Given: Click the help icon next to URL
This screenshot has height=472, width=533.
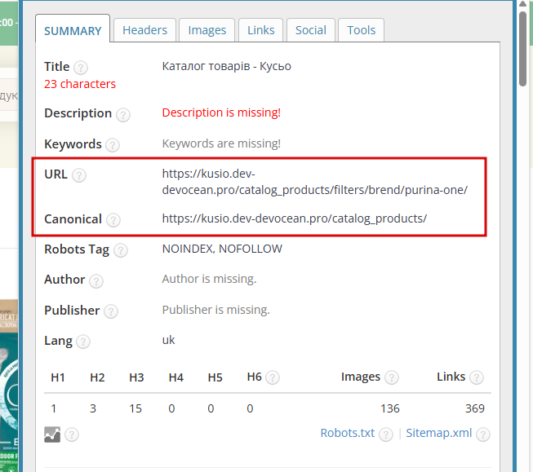Looking at the screenshot, I should (x=79, y=175).
